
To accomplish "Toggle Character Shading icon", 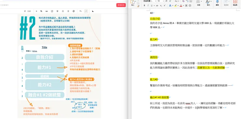I will click(x=186, y=6).
